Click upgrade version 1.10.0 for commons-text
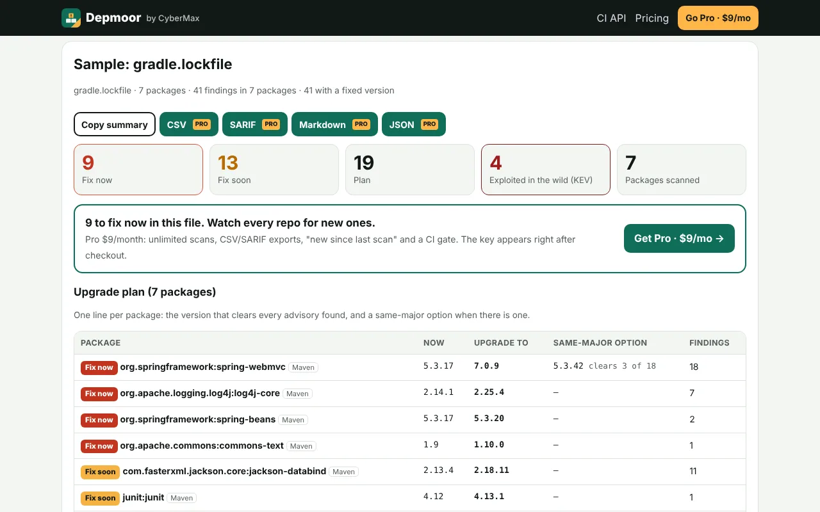Image resolution: width=820 pixels, height=512 pixels. click(489, 444)
